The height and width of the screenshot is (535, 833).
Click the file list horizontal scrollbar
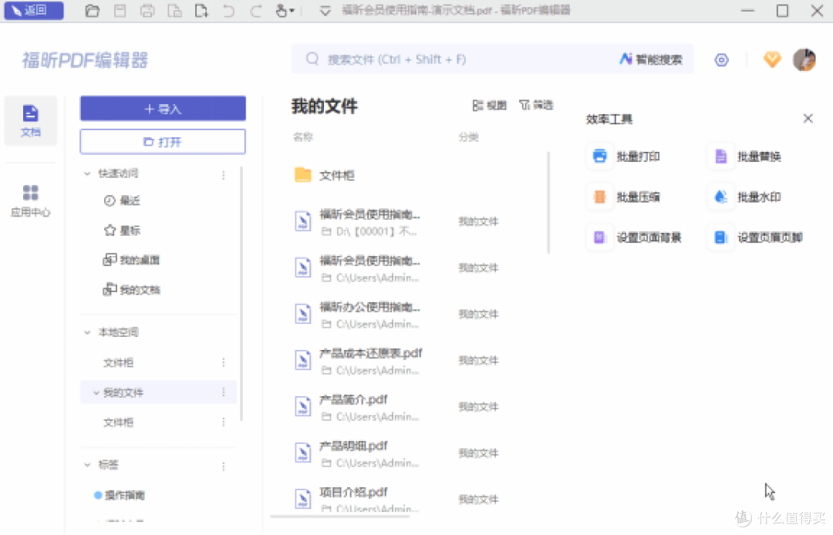pos(340,516)
